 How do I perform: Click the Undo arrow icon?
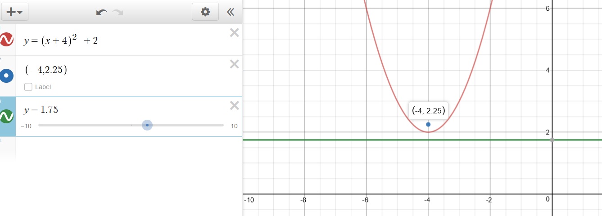coord(102,12)
